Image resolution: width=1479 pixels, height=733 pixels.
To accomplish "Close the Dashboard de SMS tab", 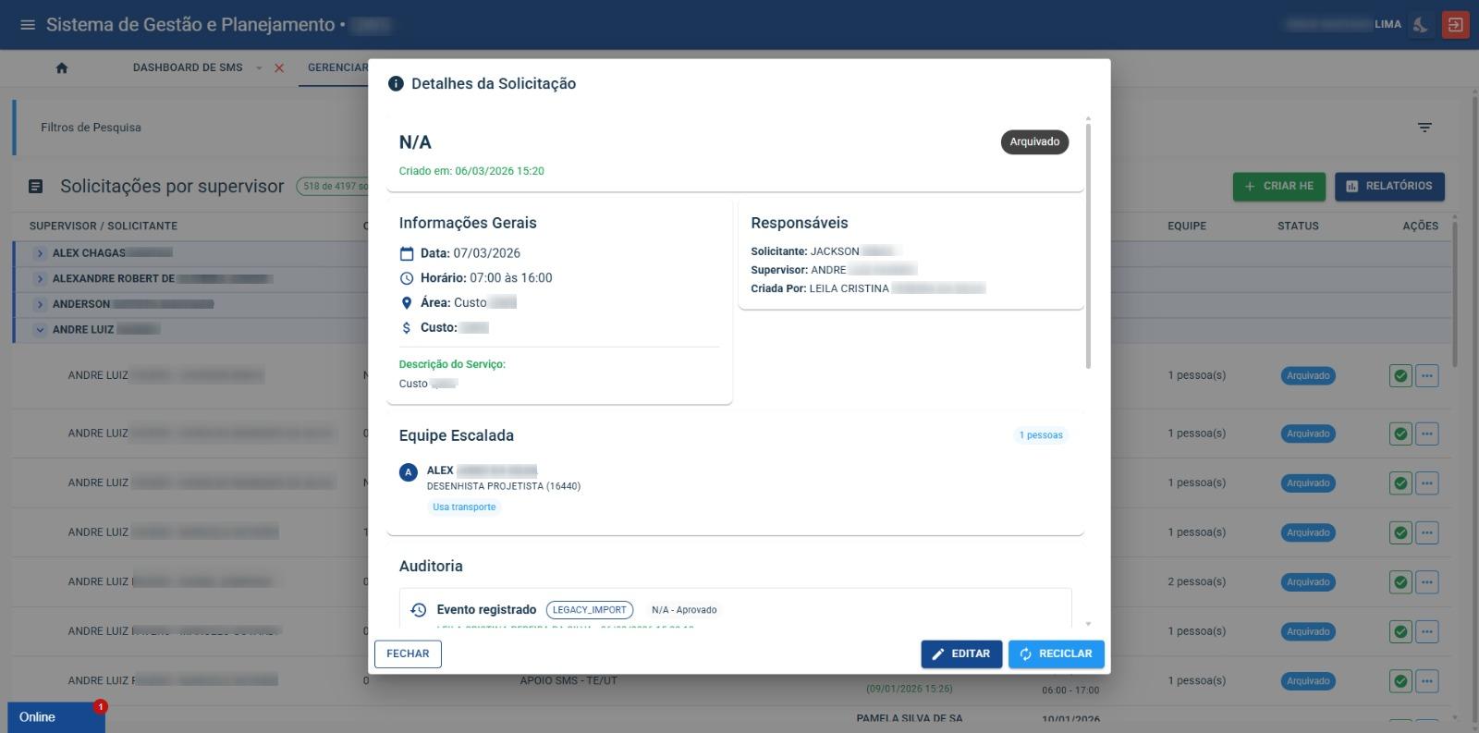I will coord(279,68).
